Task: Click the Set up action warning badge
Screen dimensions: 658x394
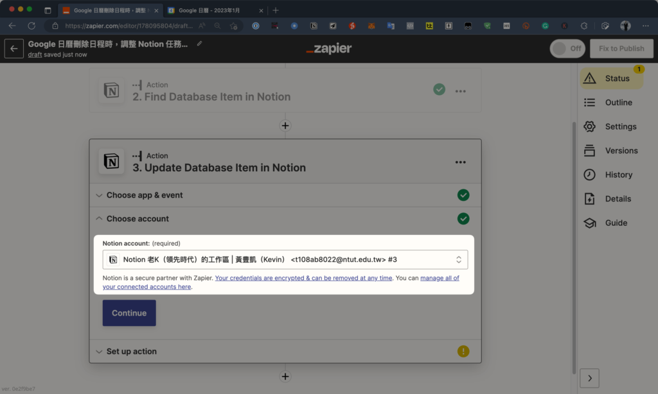Action: (x=463, y=351)
